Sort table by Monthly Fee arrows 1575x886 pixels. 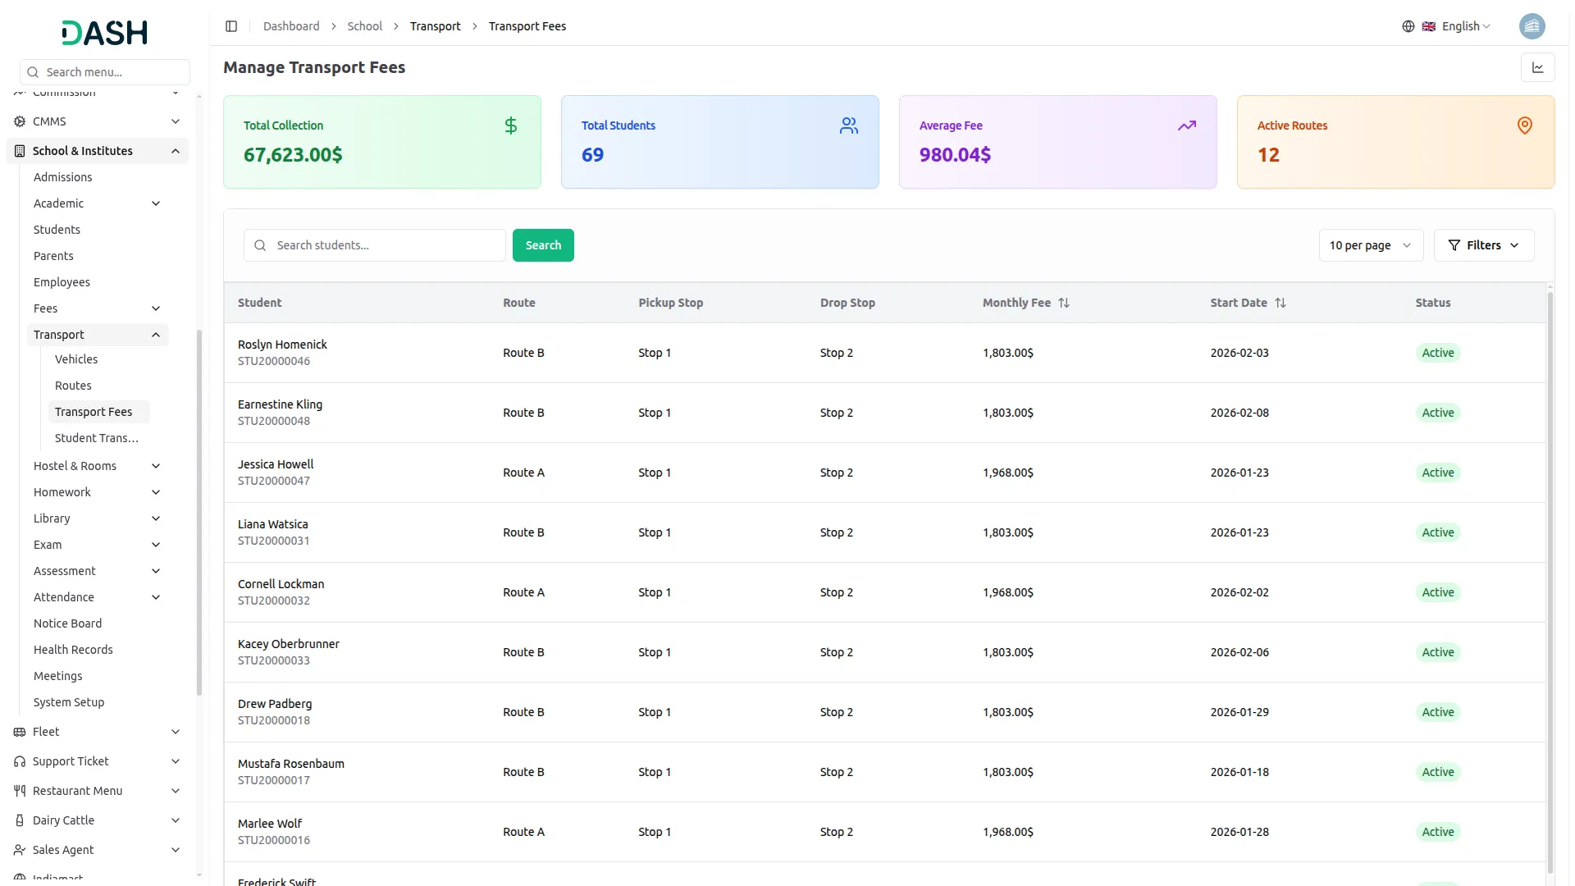coord(1064,303)
